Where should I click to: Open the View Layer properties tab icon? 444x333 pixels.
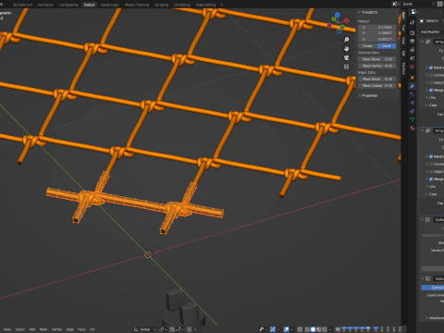413,50
